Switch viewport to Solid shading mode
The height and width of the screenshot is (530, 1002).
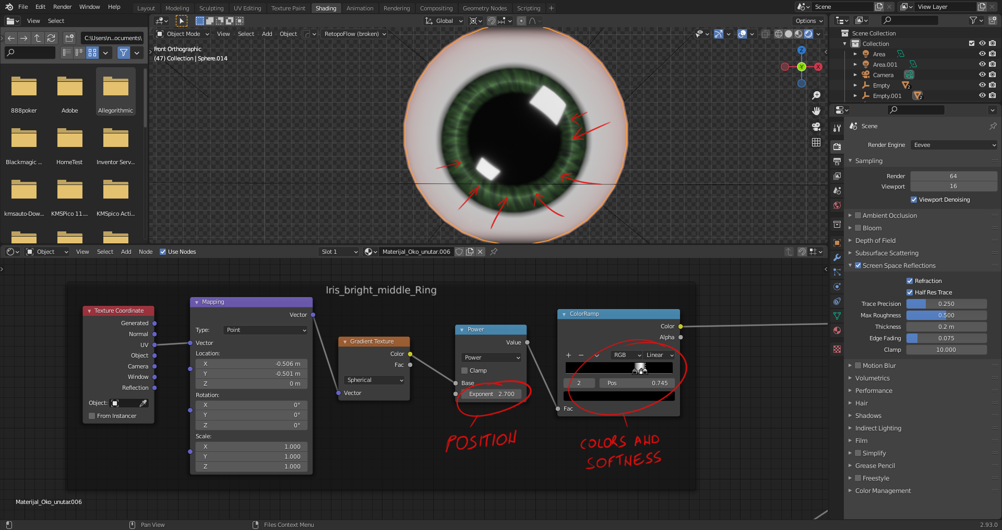(x=788, y=34)
